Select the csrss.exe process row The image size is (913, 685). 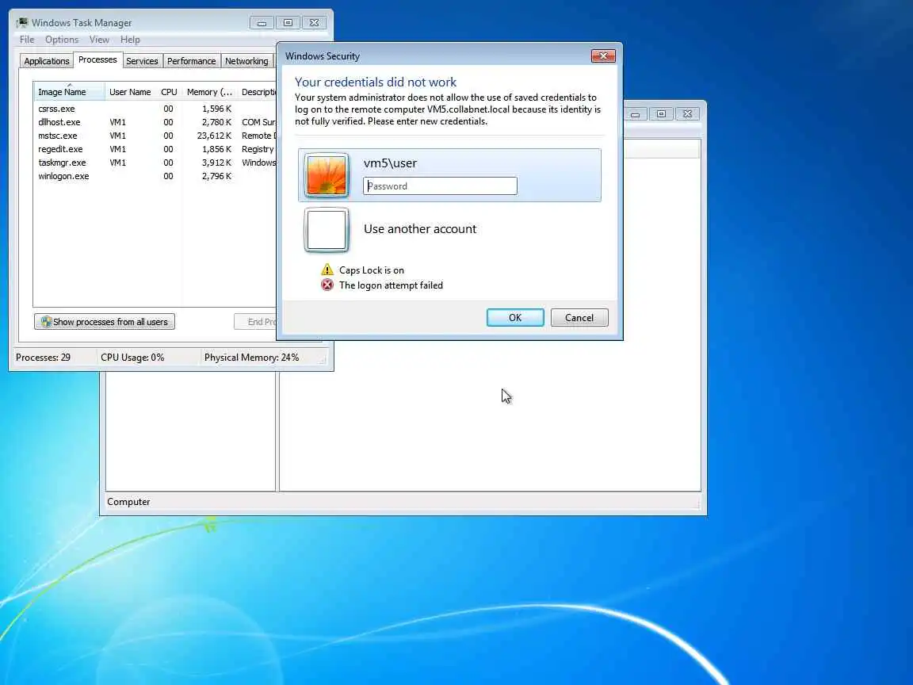click(x=155, y=109)
